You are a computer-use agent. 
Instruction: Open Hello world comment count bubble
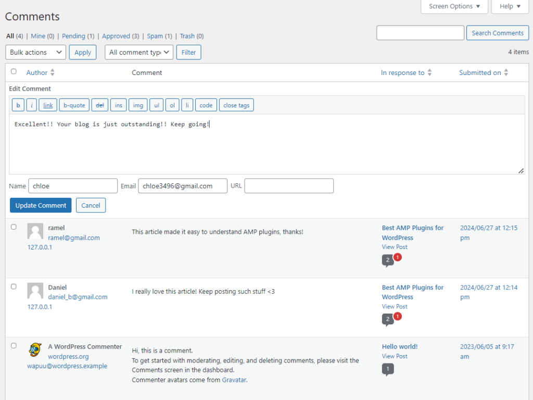388,369
